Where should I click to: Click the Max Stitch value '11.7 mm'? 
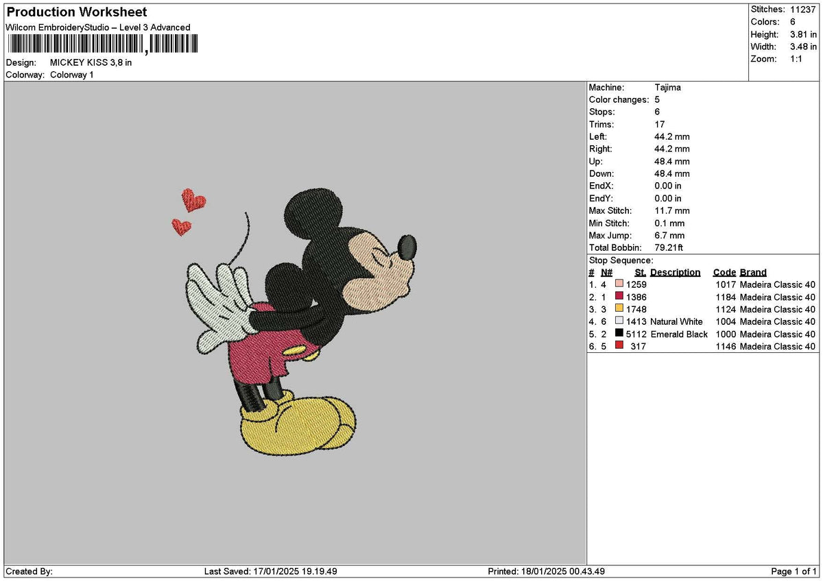[672, 211]
